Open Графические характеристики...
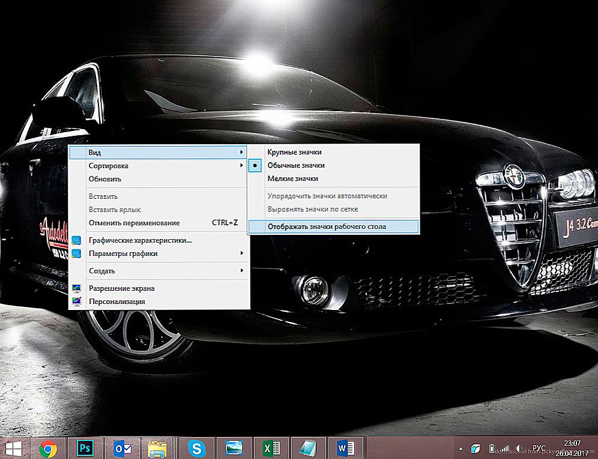Image resolution: width=598 pixels, height=459 pixels. (159, 240)
